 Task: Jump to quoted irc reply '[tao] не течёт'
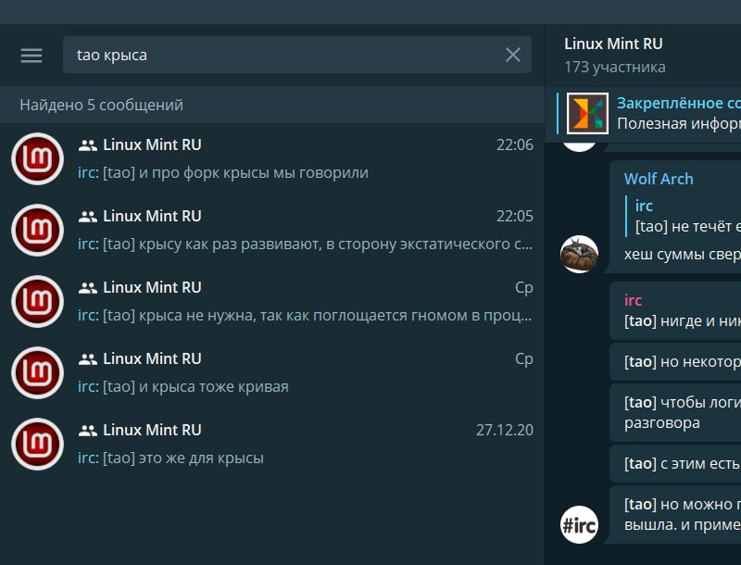(684, 217)
